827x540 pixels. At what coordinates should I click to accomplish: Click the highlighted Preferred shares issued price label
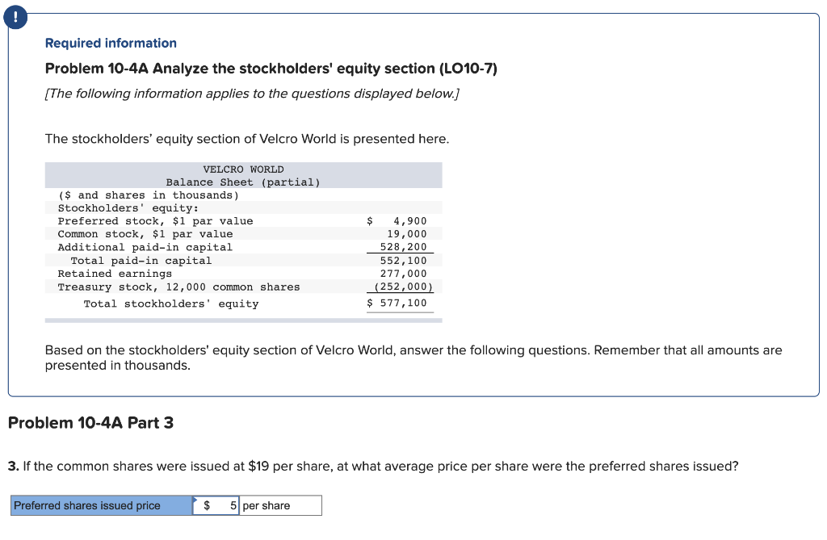(101, 504)
